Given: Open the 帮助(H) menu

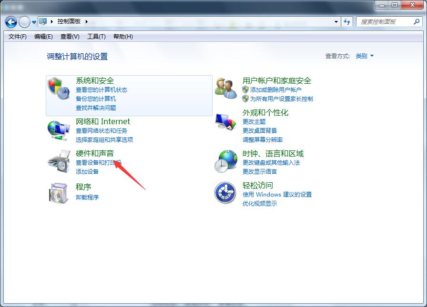Looking at the screenshot, I should 123,37.
